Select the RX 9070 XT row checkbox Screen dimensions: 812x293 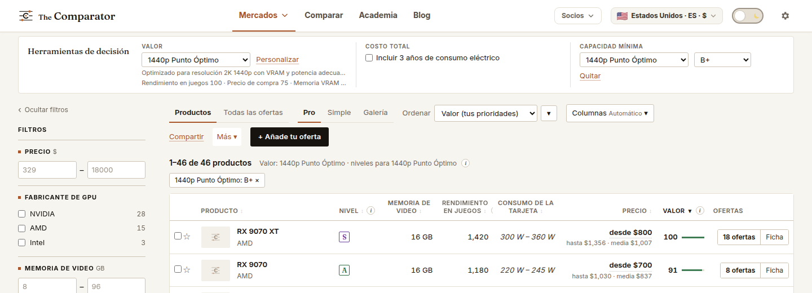tap(178, 236)
